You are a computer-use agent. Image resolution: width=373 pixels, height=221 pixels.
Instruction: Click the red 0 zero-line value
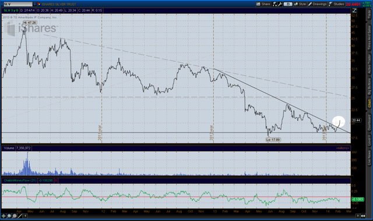coord(56,181)
